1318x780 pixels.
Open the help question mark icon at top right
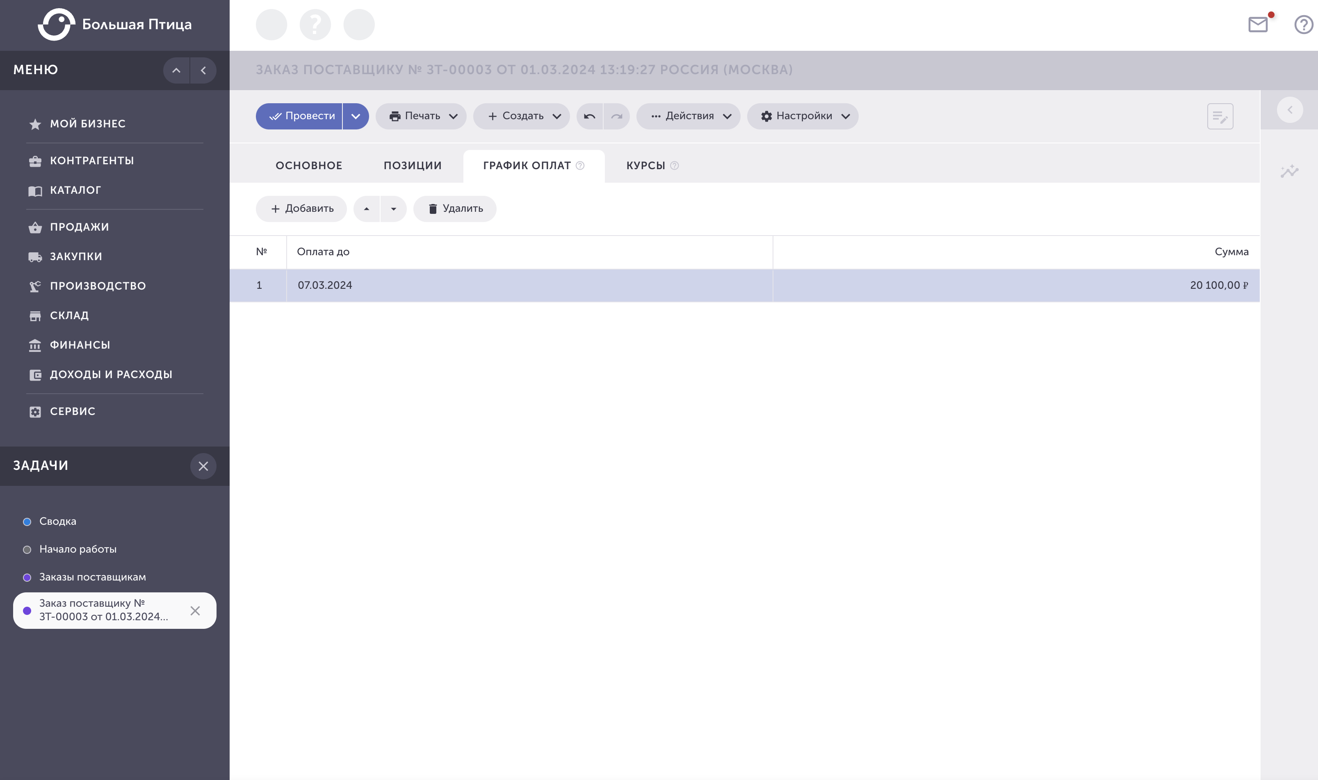pos(1303,25)
